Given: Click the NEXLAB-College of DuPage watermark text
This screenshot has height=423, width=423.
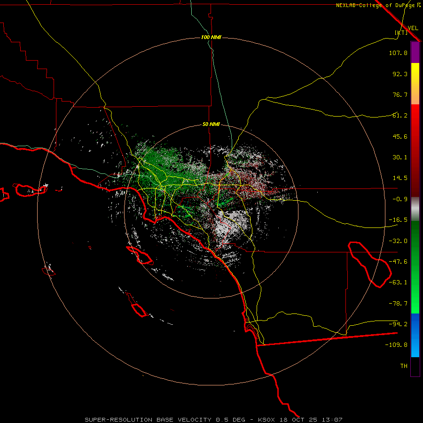Looking at the screenshot, I should click(x=378, y=5).
